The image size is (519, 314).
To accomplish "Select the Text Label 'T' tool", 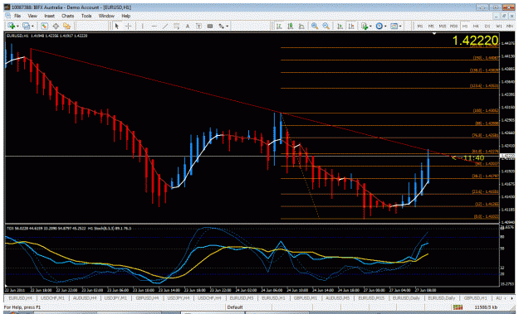I will coord(198,26).
